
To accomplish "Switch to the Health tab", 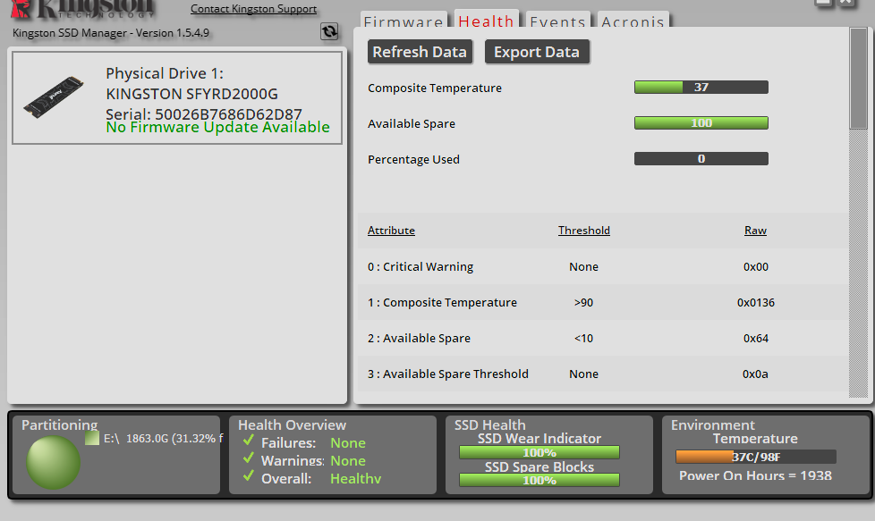I will 486,20.
